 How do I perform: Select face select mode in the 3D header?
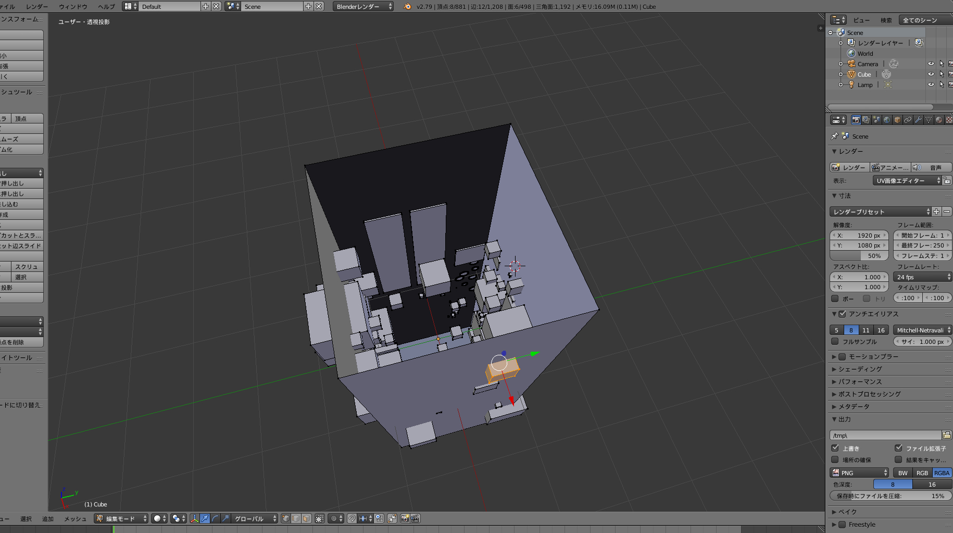pos(307,518)
